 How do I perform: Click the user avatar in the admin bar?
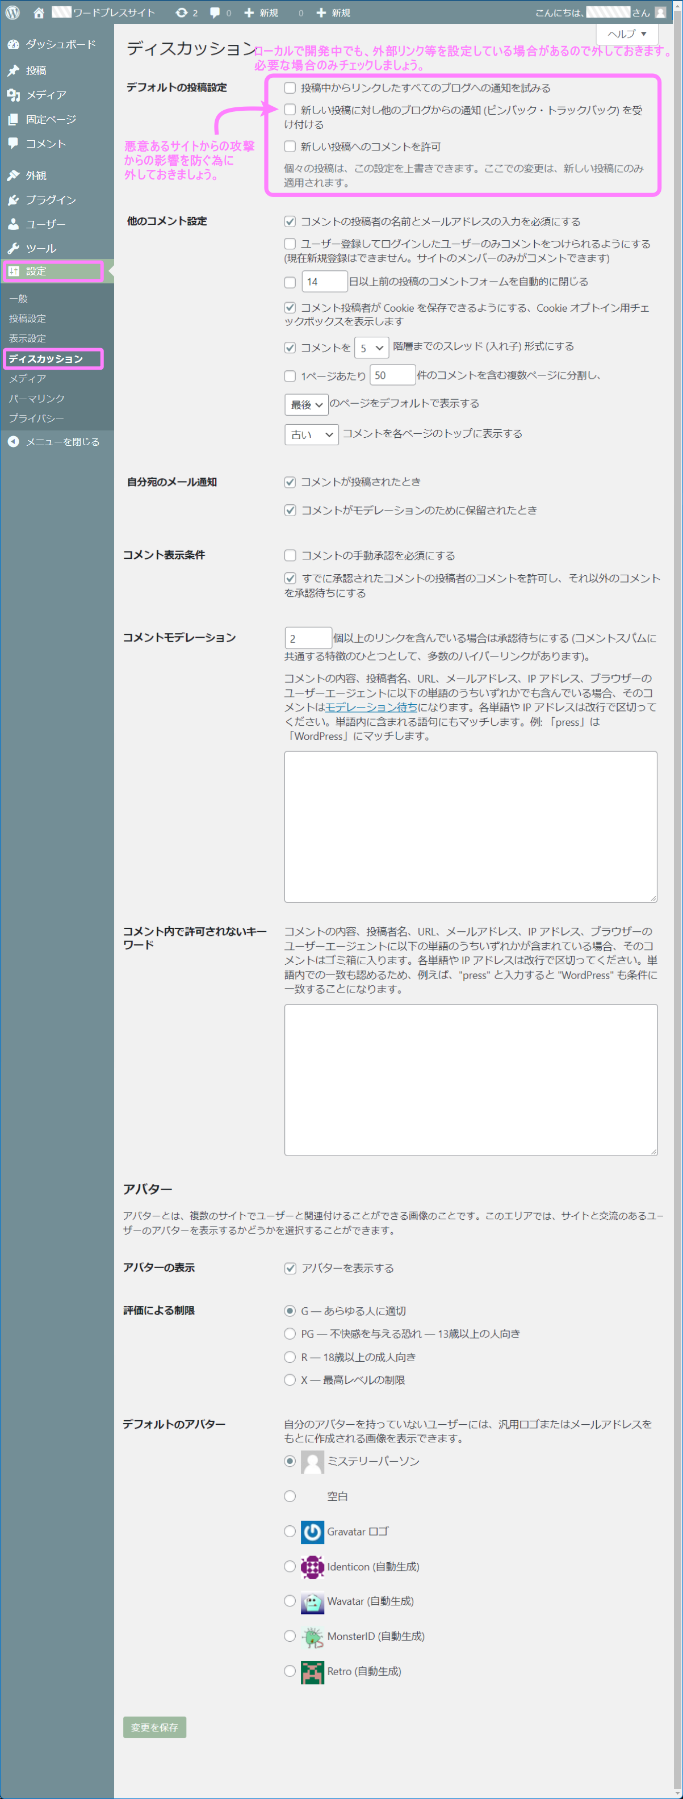pos(660,12)
